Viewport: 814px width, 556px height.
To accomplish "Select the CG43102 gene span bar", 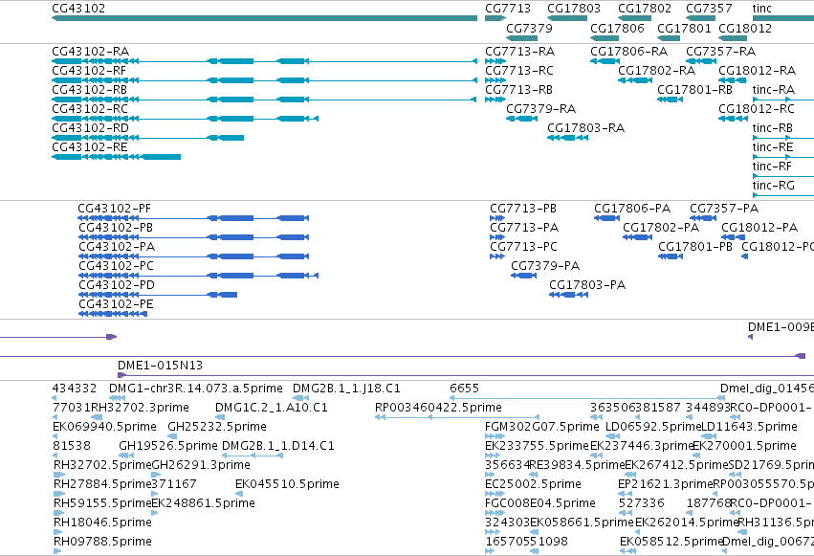I will click(x=264, y=19).
